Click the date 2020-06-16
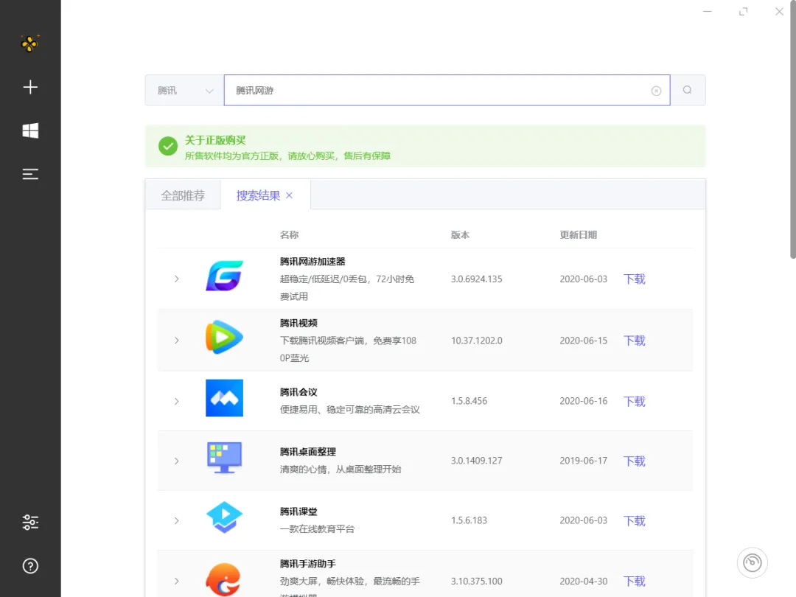This screenshot has height=597, width=796. 583,401
